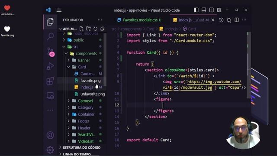Screen dimensions: 277x156
Task: Split the editor to the right
Action: 237,20
